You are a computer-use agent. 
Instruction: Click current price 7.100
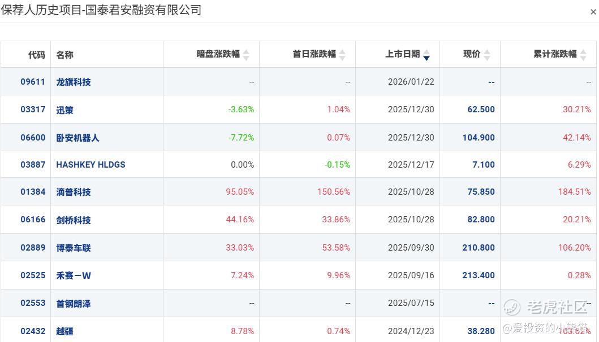click(484, 165)
